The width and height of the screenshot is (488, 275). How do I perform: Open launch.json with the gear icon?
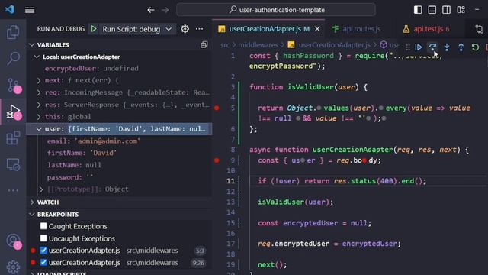coord(185,29)
